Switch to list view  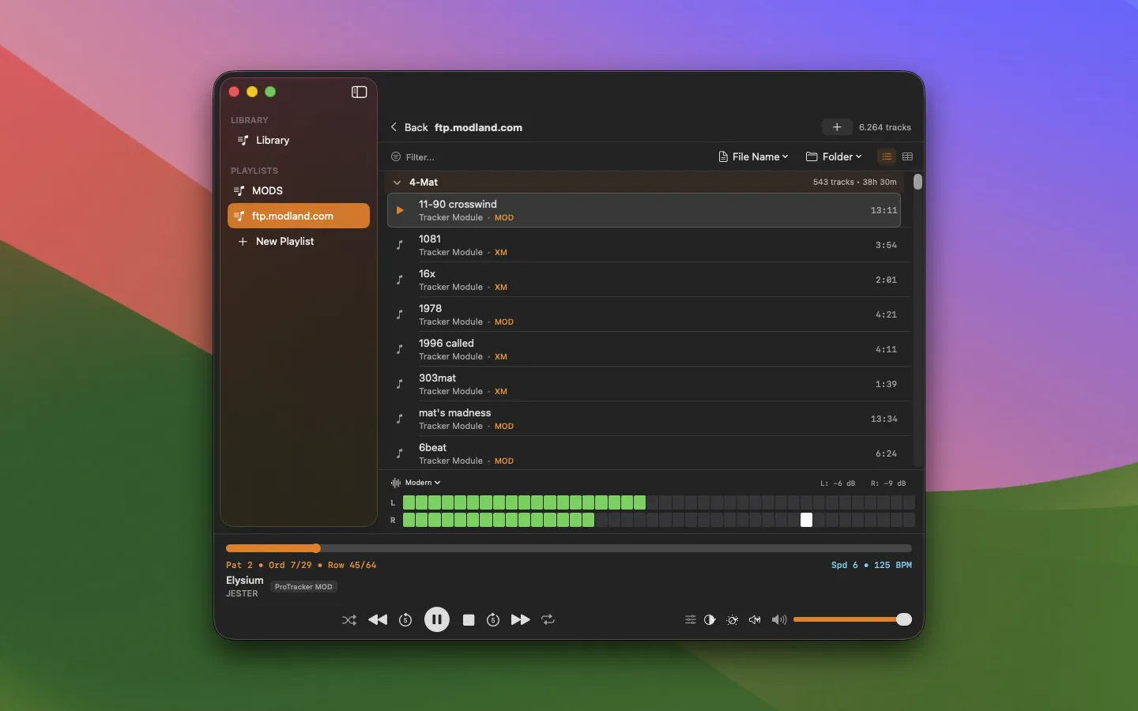(887, 157)
